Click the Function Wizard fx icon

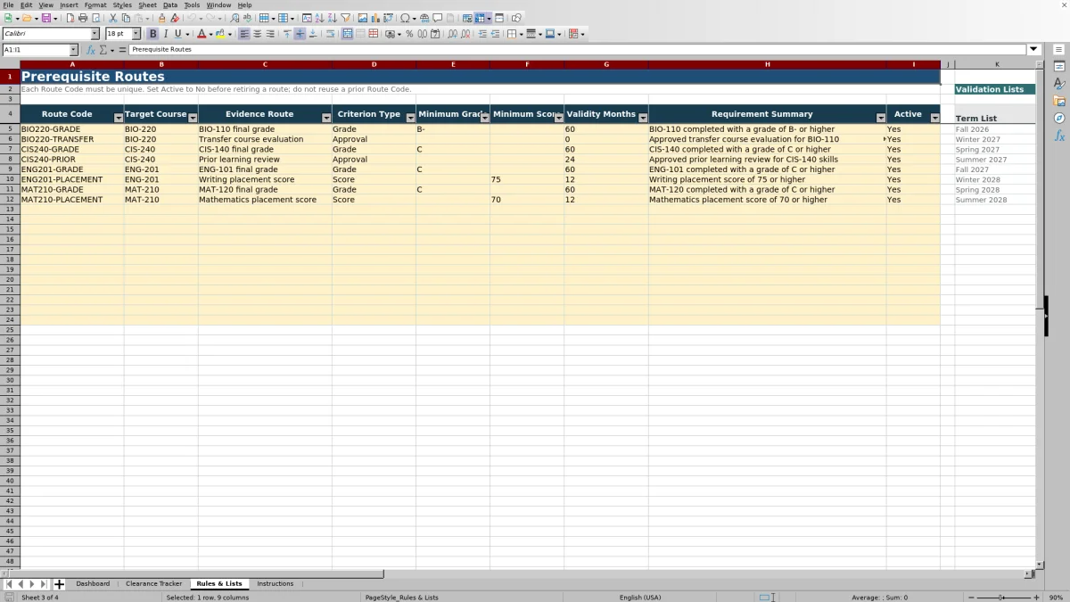[x=91, y=50]
